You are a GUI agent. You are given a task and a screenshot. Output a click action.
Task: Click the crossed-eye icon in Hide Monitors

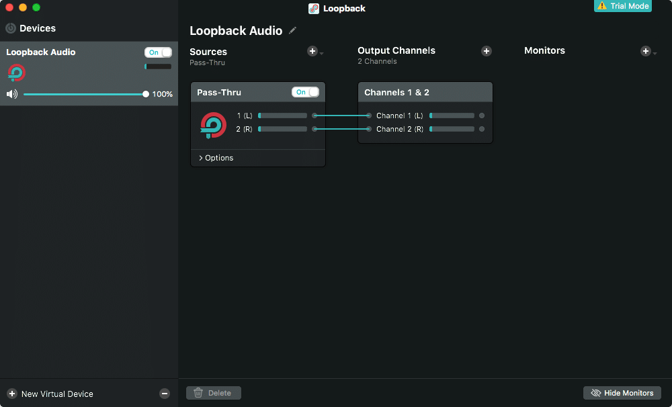tap(595, 393)
